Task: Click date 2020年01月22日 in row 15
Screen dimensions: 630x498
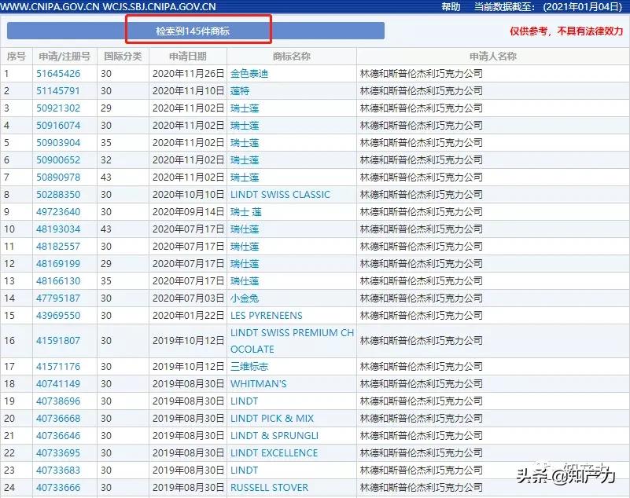Action: (x=188, y=315)
